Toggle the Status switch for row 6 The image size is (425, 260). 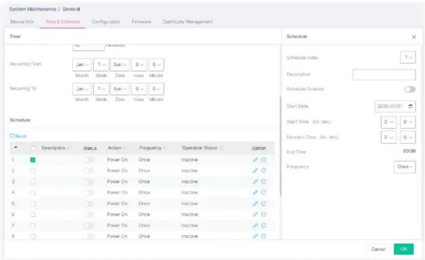tap(89, 214)
